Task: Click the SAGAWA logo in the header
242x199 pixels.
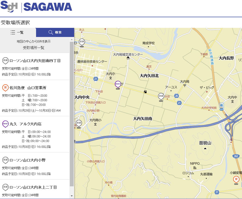Action: (48, 7)
